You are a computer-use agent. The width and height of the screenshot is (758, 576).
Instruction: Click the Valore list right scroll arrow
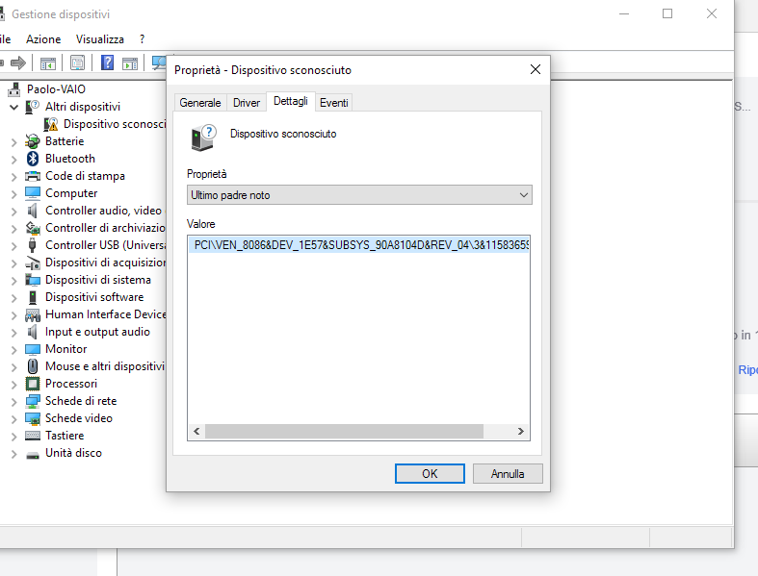521,433
